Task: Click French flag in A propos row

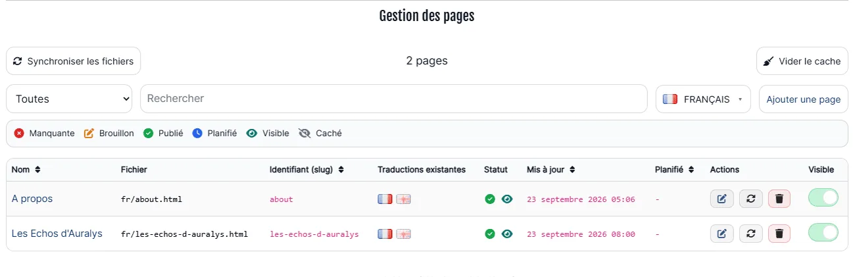Action: [385, 199]
